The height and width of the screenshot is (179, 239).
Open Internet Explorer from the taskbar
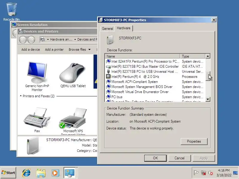coord(26,173)
